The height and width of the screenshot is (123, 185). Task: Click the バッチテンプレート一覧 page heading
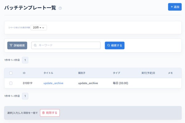[x=30, y=8]
